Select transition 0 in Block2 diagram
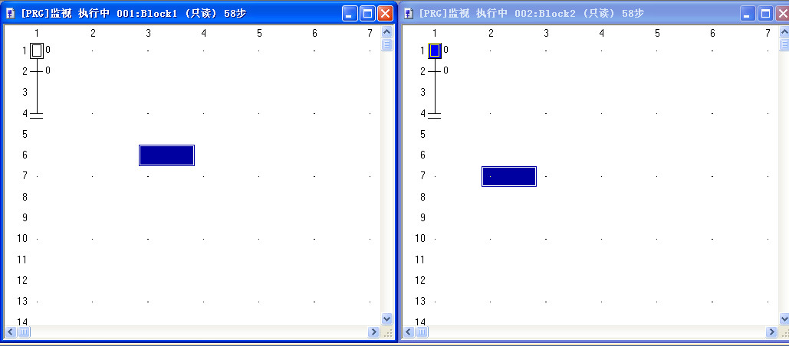Screen dimensions: 789x346 [x=435, y=71]
